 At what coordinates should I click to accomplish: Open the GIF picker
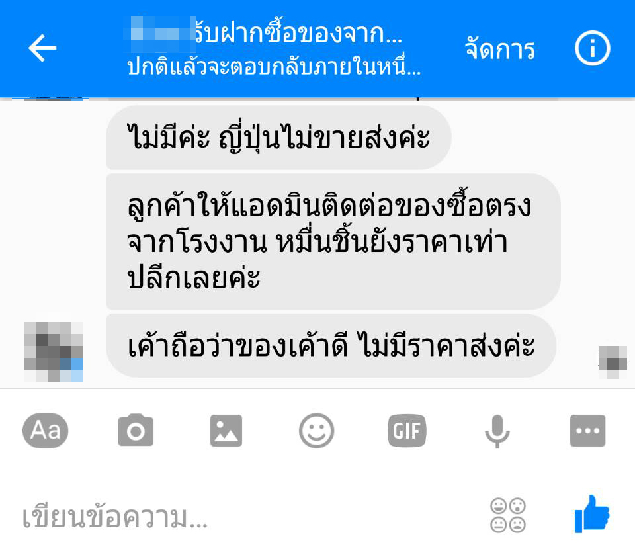pos(407,431)
